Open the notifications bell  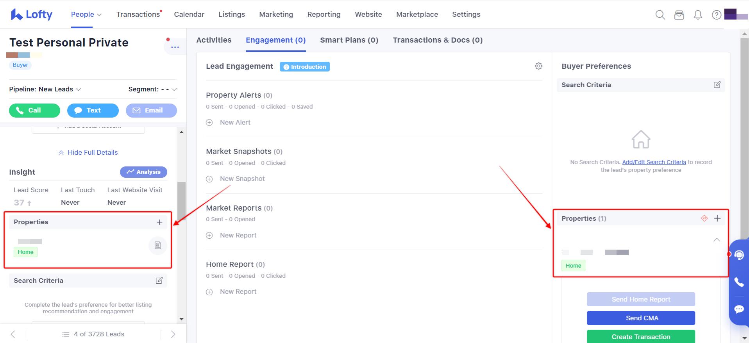697,15
